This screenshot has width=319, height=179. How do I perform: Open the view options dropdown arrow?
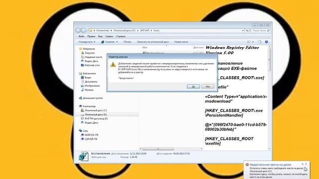[253, 42]
